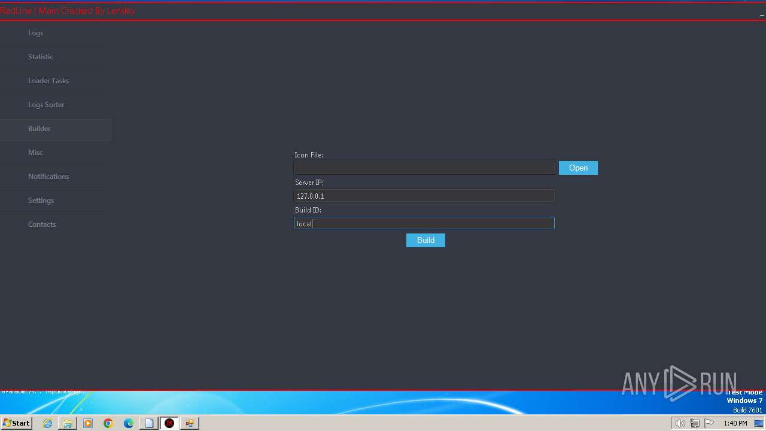
Task: Open the Action Center flag icon
Action: click(x=709, y=423)
